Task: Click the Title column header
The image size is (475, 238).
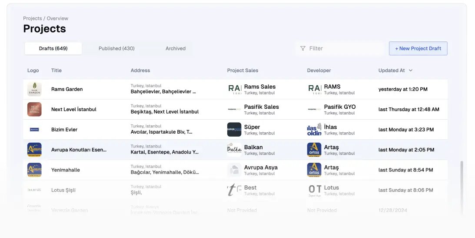Action: tap(56, 70)
